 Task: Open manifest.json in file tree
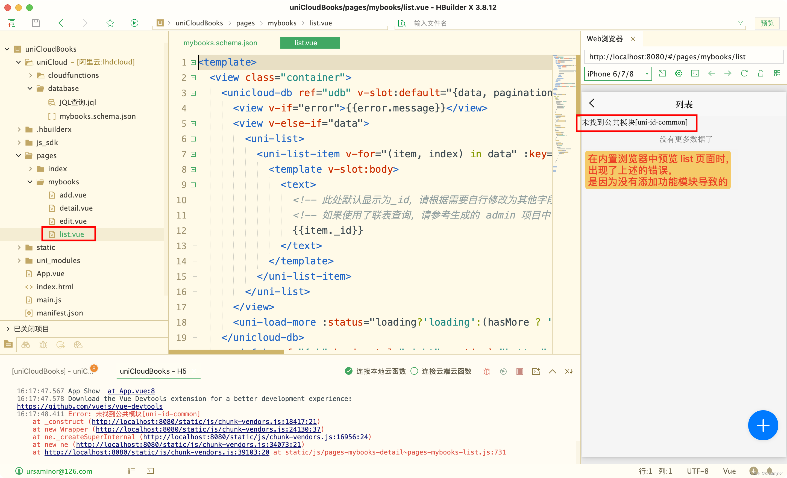[x=59, y=313]
